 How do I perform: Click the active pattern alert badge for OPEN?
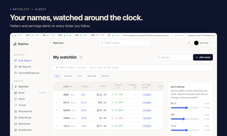[x=147, y=118]
